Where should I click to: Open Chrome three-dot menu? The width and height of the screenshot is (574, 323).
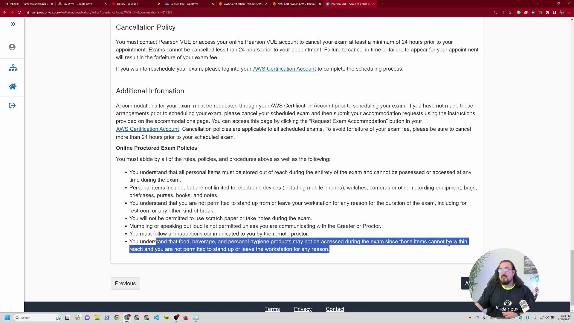click(x=569, y=12)
